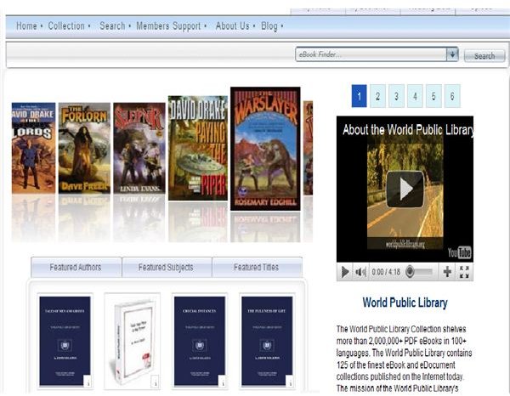Open the Search menu in navigation bar

pyautogui.click(x=112, y=26)
